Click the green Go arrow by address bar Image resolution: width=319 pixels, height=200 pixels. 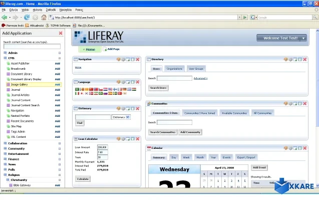coord(245,18)
